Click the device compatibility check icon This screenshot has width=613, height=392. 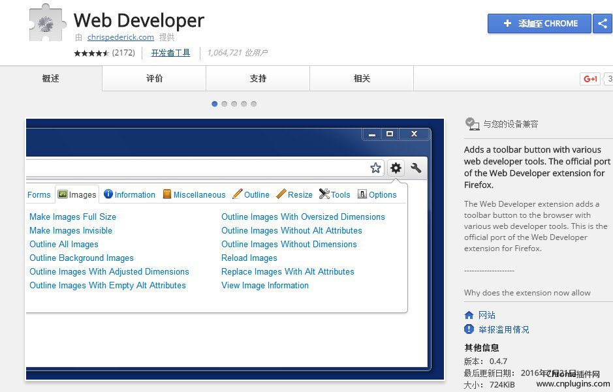[472, 124]
